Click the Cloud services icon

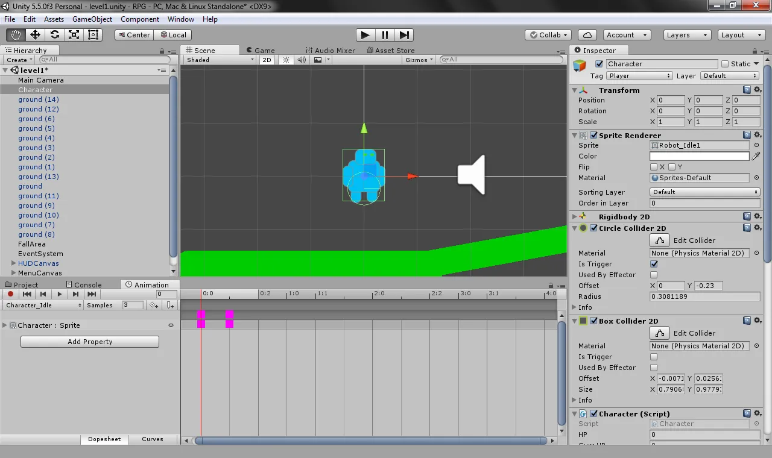pyautogui.click(x=587, y=35)
